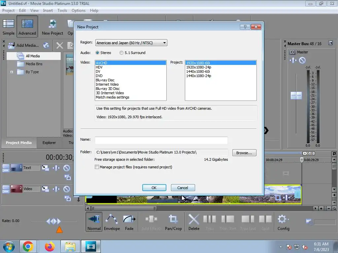Expand By Type tree node
This screenshot has width=338, height=253.
pyautogui.click(x=12, y=72)
